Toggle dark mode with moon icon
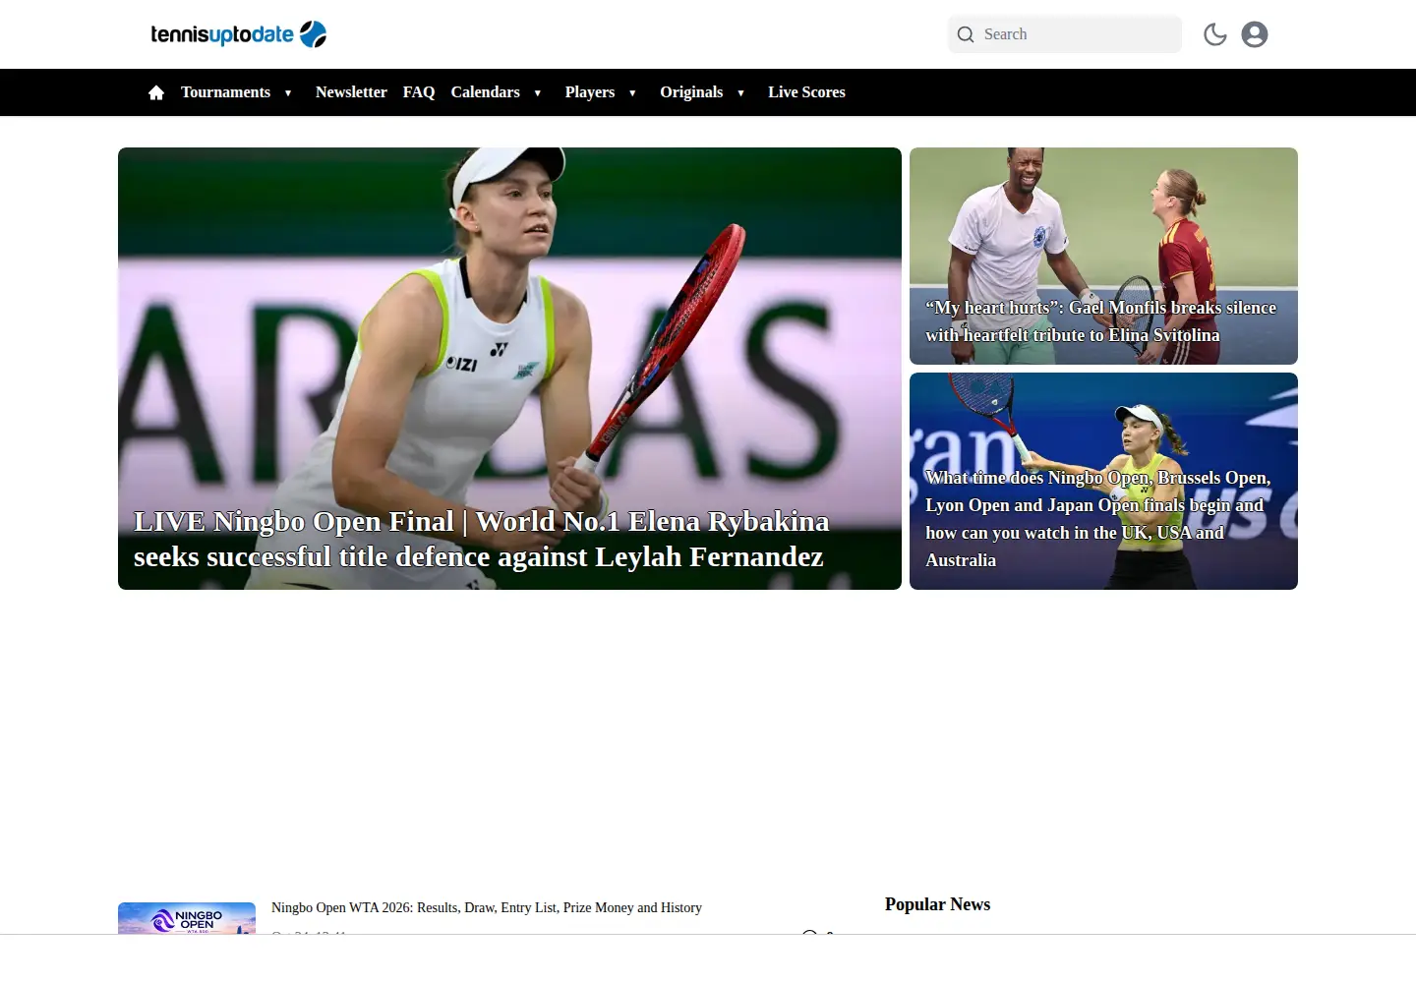Image resolution: width=1416 pixels, height=983 pixels. point(1215,34)
